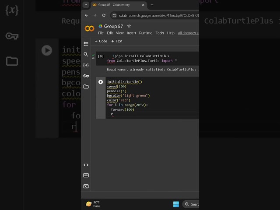Open the Edit menu
The height and width of the screenshot is (210, 280).
tap(110, 33)
